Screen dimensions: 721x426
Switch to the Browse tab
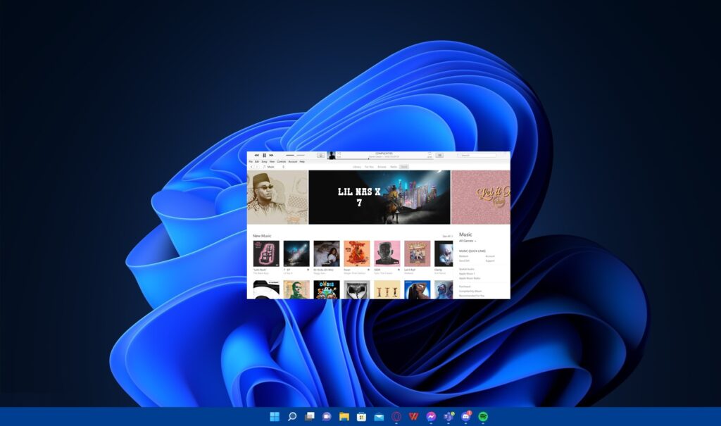point(382,167)
